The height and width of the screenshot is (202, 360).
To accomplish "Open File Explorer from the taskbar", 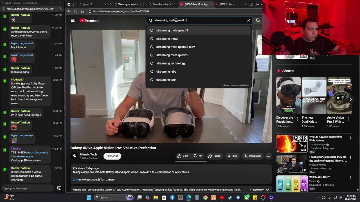I will click(156, 198).
